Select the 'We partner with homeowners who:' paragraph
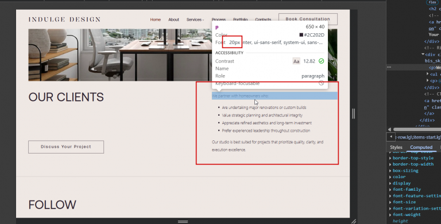The image size is (441, 224). pyautogui.click(x=274, y=96)
